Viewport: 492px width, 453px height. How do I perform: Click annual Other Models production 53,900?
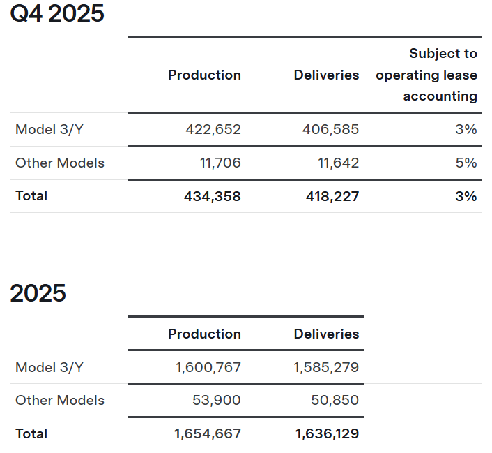click(x=217, y=400)
